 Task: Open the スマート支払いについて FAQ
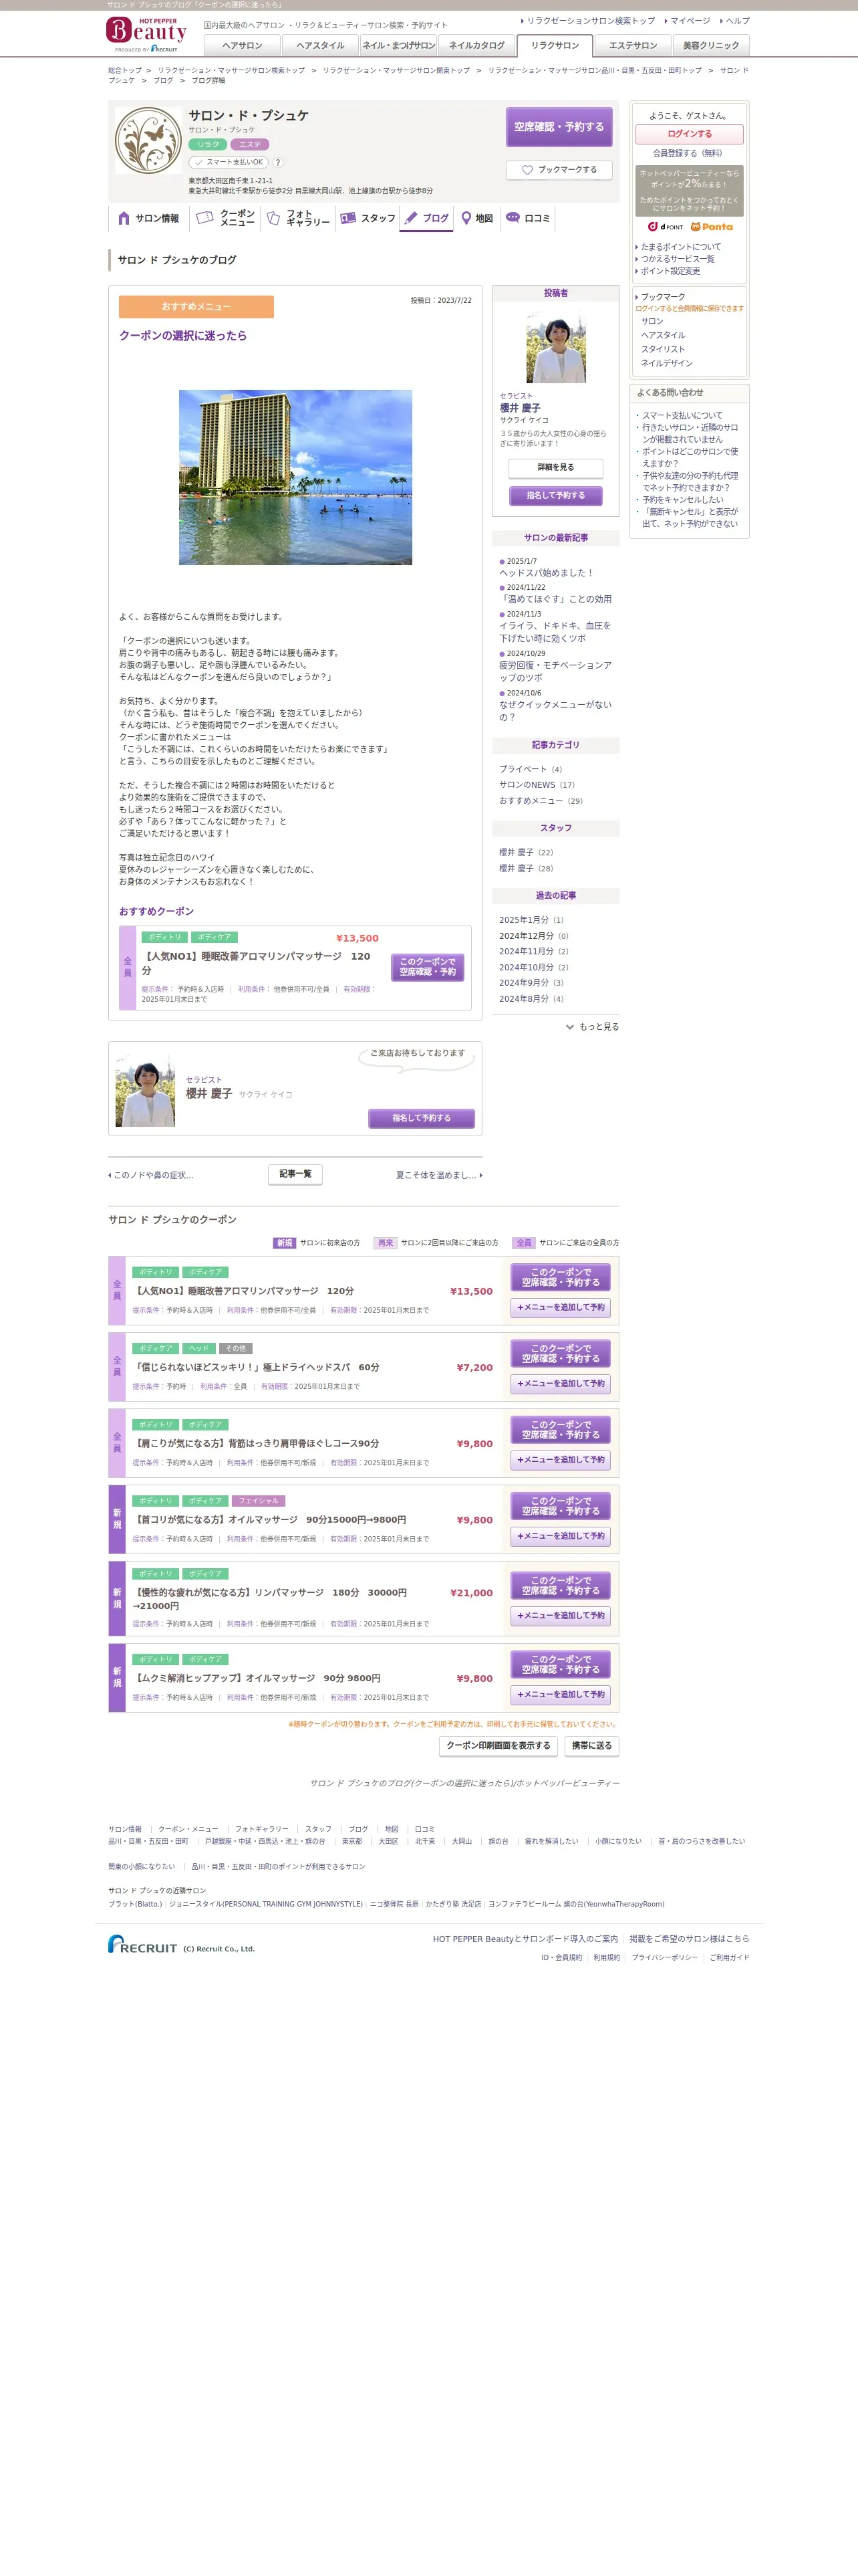(682, 415)
